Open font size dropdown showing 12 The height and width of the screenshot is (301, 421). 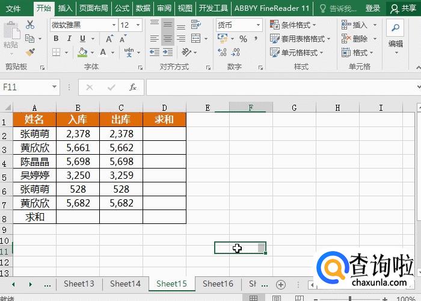(138, 25)
